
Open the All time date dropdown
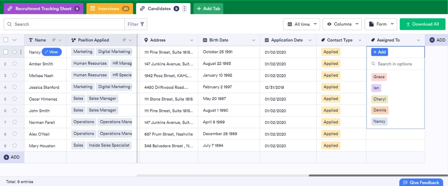[x=301, y=24]
